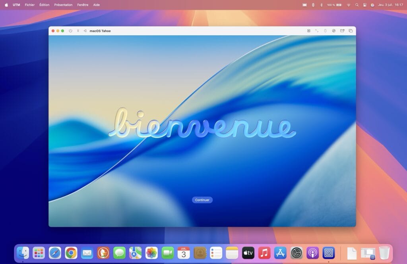Launch FaceTime from the Dock

coord(168,253)
